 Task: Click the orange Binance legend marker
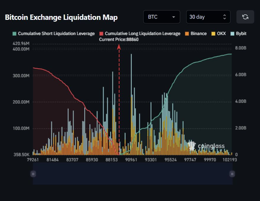pos(186,33)
